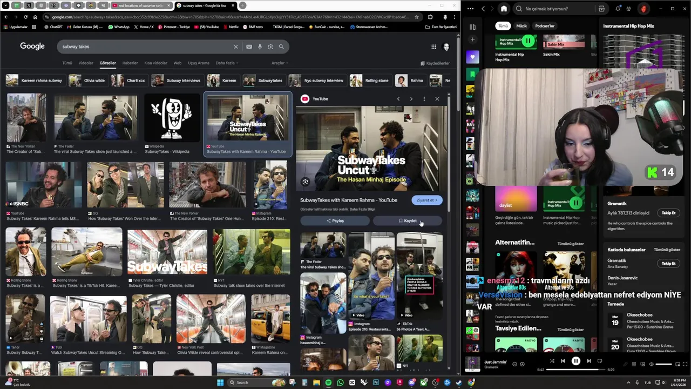Open the Google apps grid
The width and height of the screenshot is (691, 389).
click(x=433, y=46)
